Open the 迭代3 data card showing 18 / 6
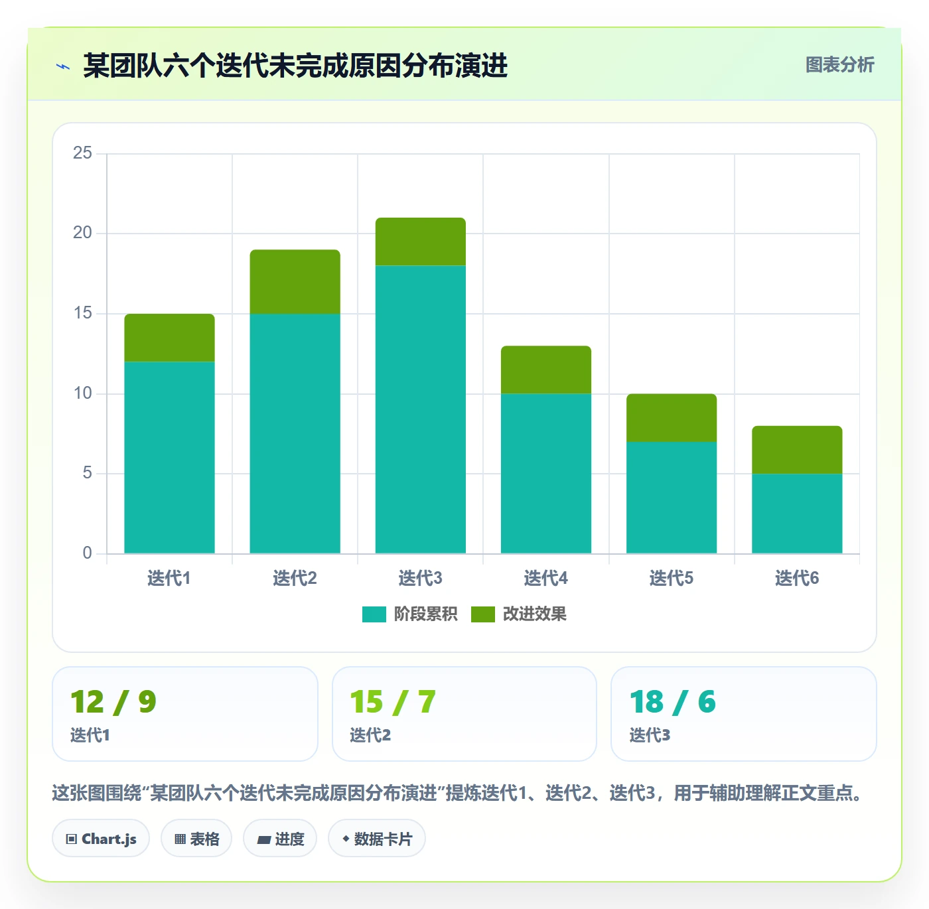This screenshot has height=909, width=929. [744, 714]
